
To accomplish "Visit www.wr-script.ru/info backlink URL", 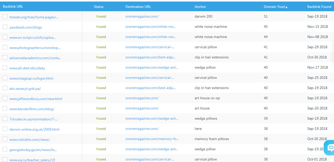I will click(33, 38).
